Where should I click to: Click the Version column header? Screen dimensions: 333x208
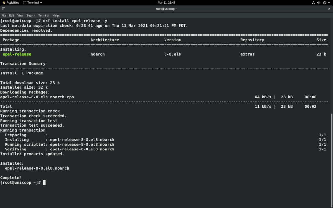[172, 40]
